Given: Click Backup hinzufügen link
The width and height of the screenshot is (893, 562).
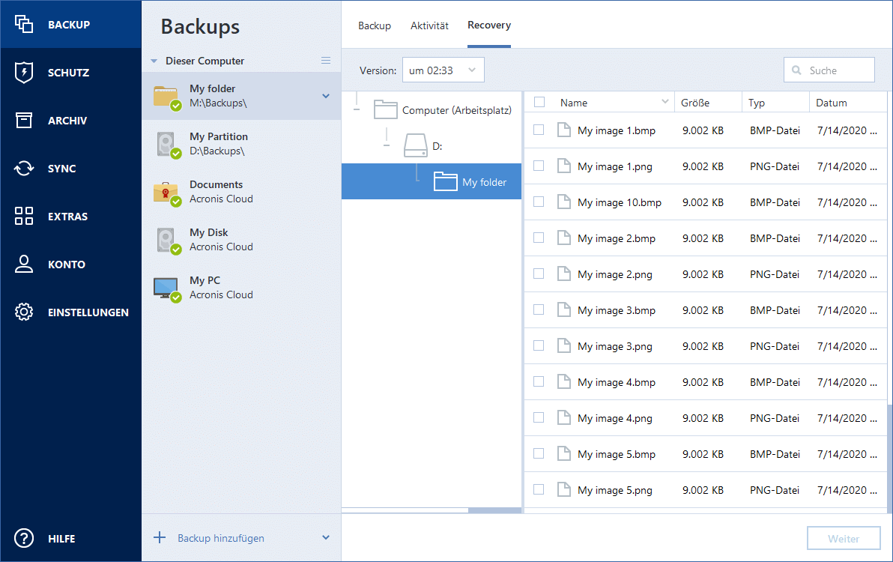Looking at the screenshot, I should pos(220,538).
